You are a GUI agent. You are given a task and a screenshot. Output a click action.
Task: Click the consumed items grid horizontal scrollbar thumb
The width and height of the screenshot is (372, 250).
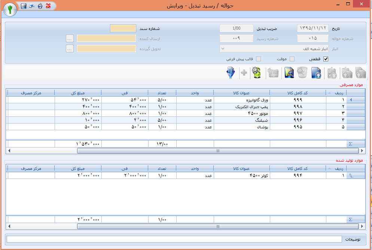[x=218, y=150]
